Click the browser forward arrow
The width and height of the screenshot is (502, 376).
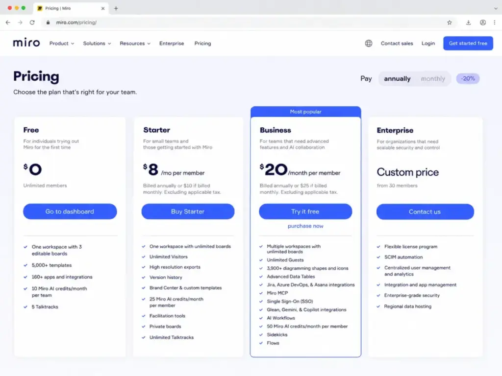click(x=20, y=23)
